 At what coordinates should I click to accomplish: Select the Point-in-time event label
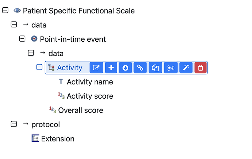(x=73, y=39)
